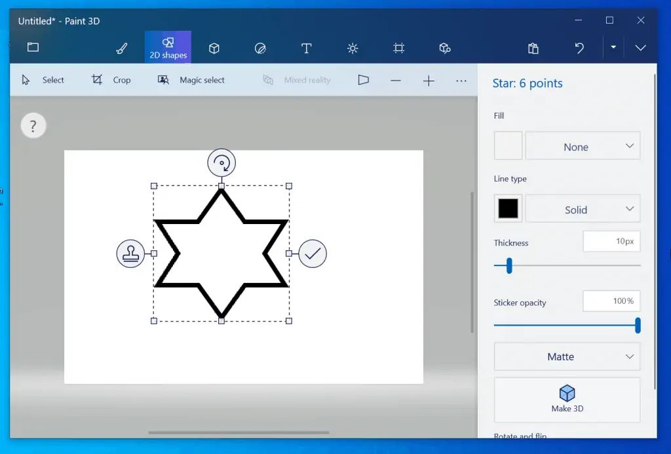Toggle Mixed reality view
The width and height of the screenshot is (671, 454).
coord(297,80)
